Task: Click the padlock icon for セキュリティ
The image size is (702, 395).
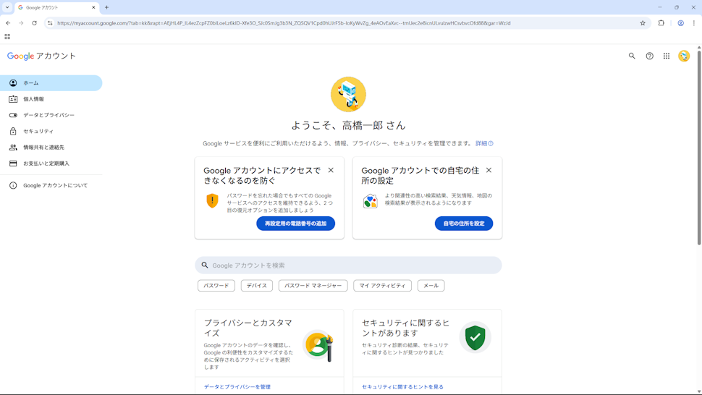Action: pyautogui.click(x=13, y=131)
